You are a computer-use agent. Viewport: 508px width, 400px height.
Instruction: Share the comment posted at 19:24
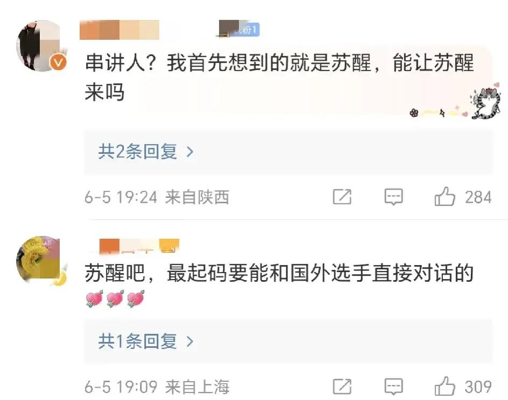(342, 197)
